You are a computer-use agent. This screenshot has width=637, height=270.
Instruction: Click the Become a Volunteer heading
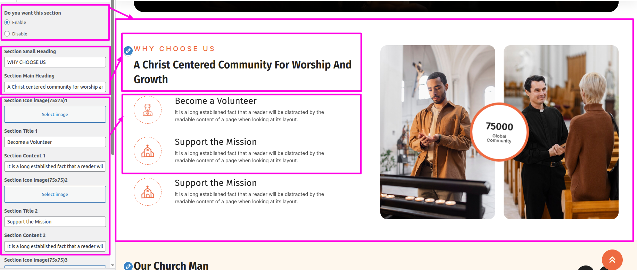coord(216,101)
